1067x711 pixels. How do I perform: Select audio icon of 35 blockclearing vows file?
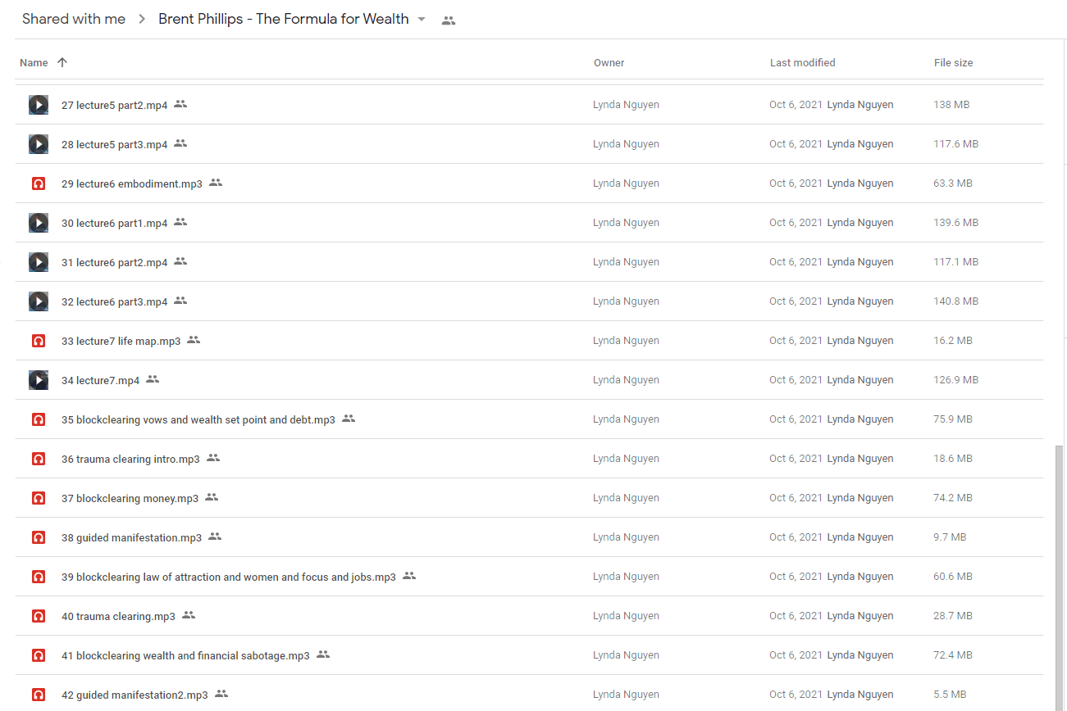click(39, 419)
